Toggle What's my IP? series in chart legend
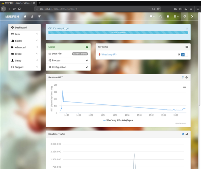201x169 pixels. pos(118,120)
